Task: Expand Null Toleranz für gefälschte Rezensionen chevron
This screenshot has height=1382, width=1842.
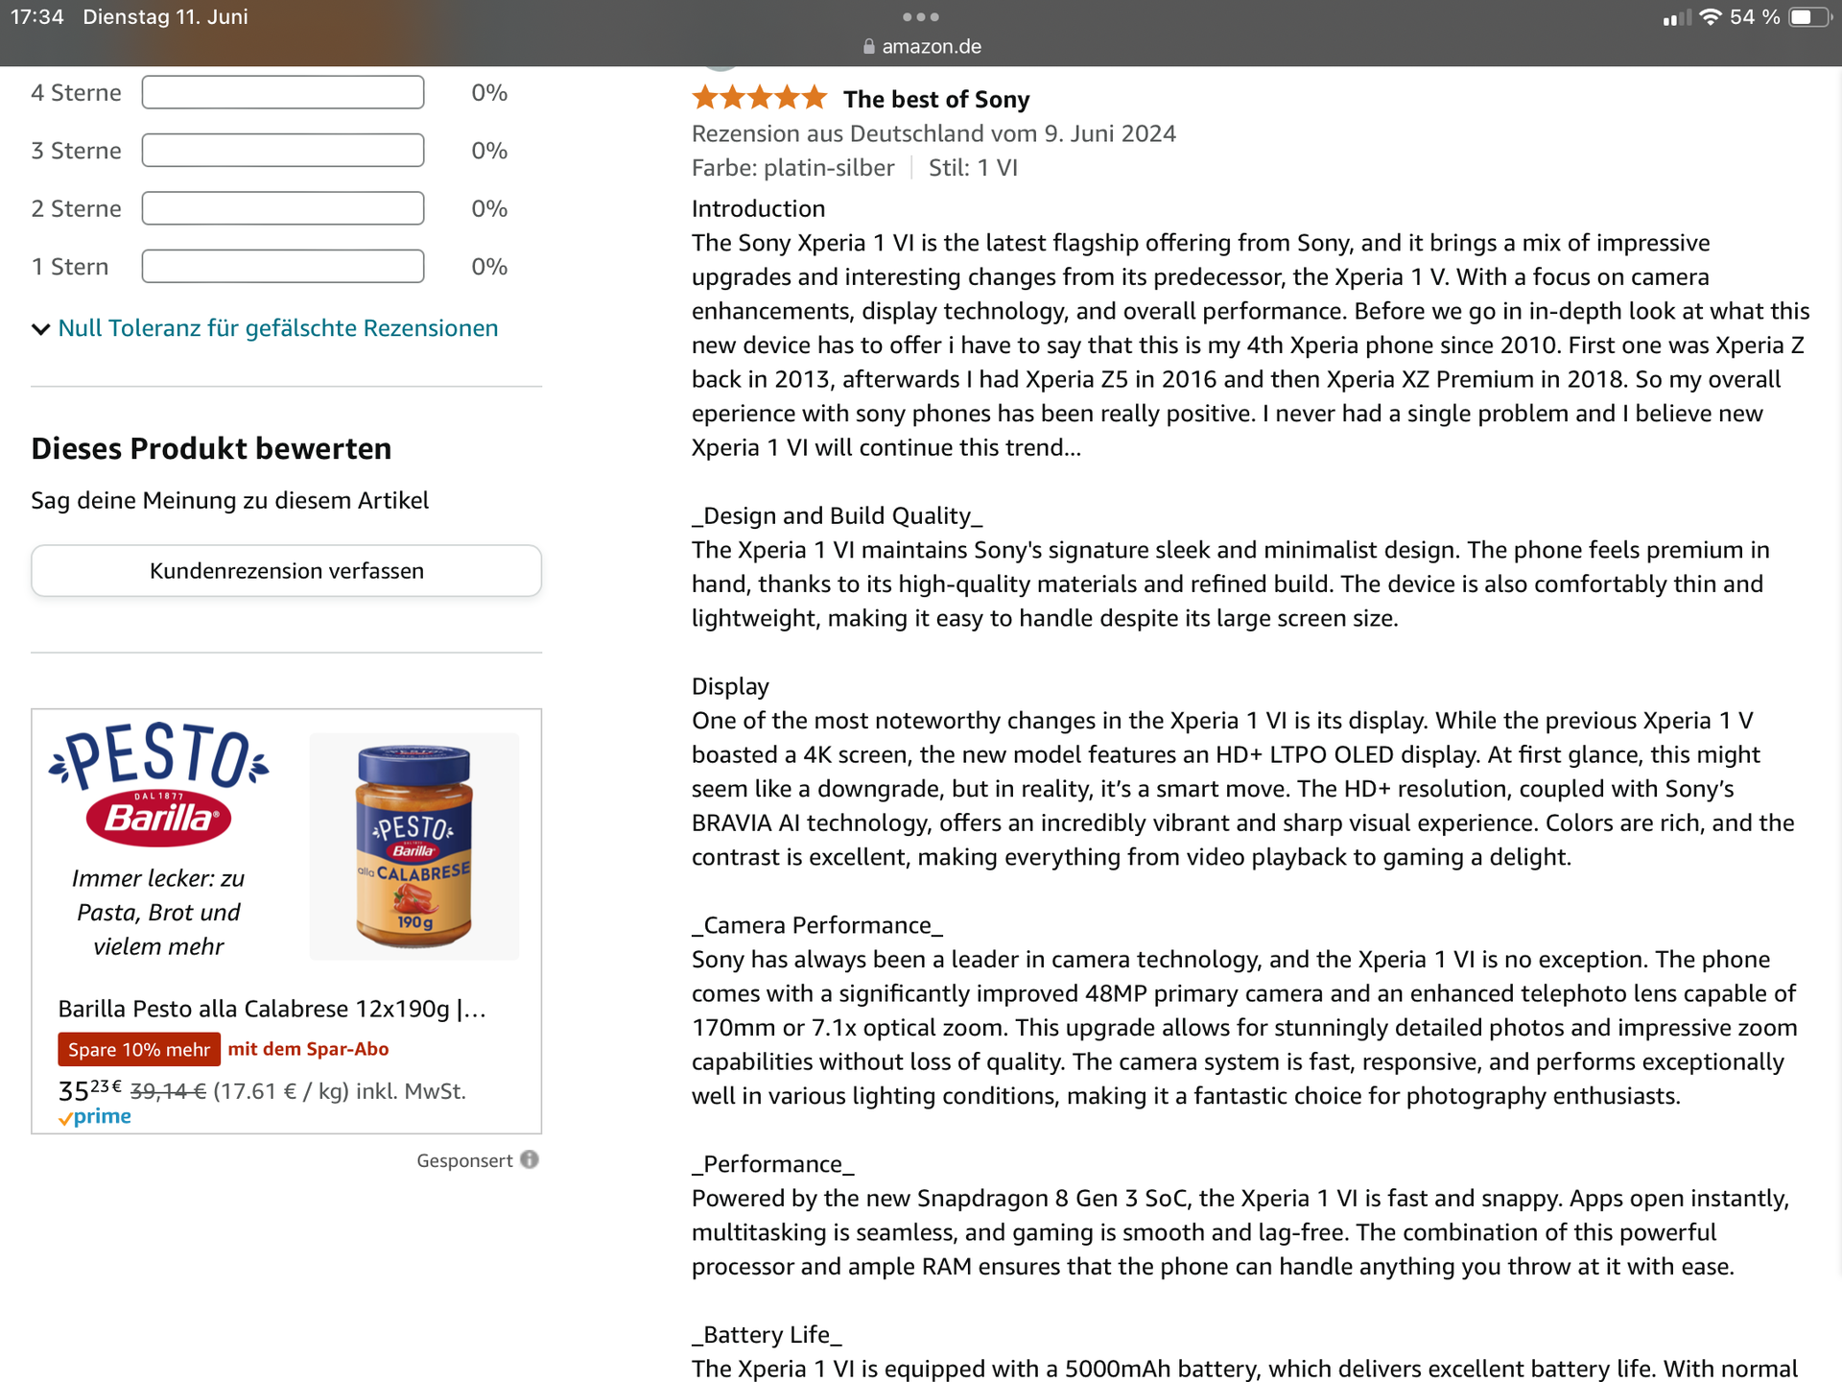Action: click(40, 329)
